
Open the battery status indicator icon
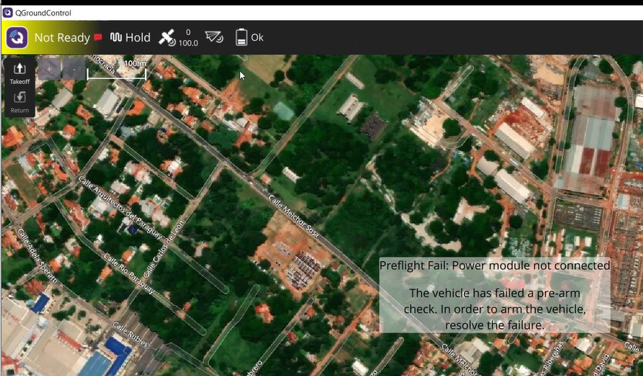pos(241,37)
